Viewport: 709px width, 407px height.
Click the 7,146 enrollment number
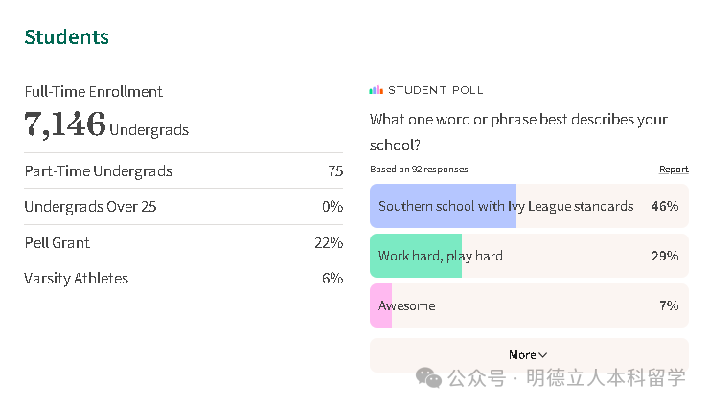(64, 124)
